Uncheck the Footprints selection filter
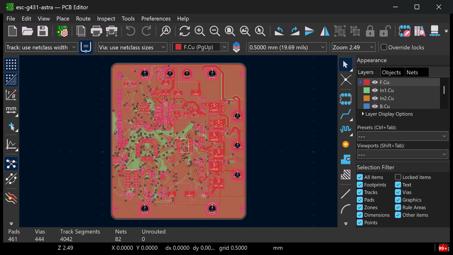 coord(359,185)
